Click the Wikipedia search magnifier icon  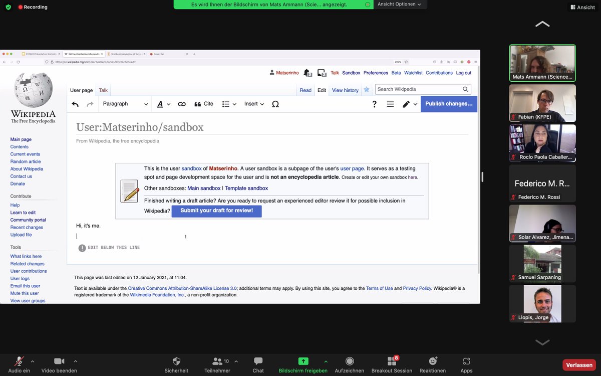pyautogui.click(x=465, y=89)
